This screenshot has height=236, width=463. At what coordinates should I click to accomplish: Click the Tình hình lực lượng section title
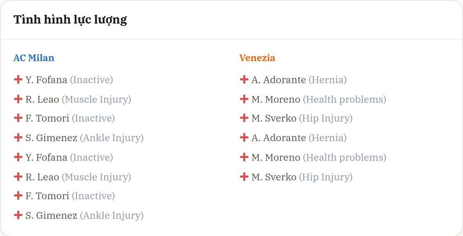(70, 20)
